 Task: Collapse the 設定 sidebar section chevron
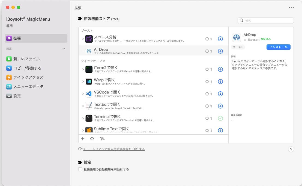click(64, 49)
